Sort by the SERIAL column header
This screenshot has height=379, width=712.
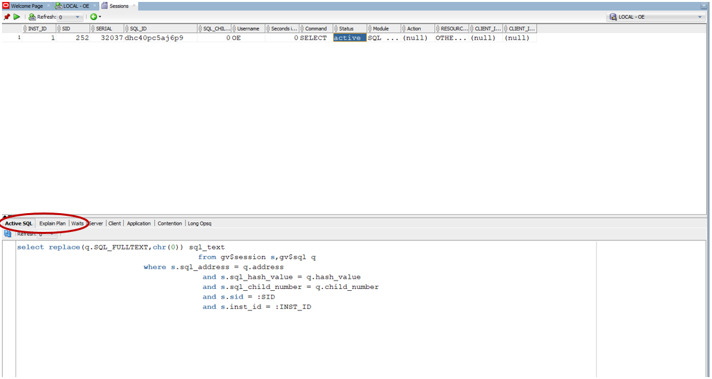pyautogui.click(x=107, y=29)
